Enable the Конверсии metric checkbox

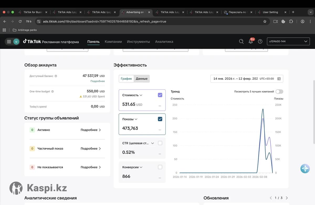coord(160,167)
